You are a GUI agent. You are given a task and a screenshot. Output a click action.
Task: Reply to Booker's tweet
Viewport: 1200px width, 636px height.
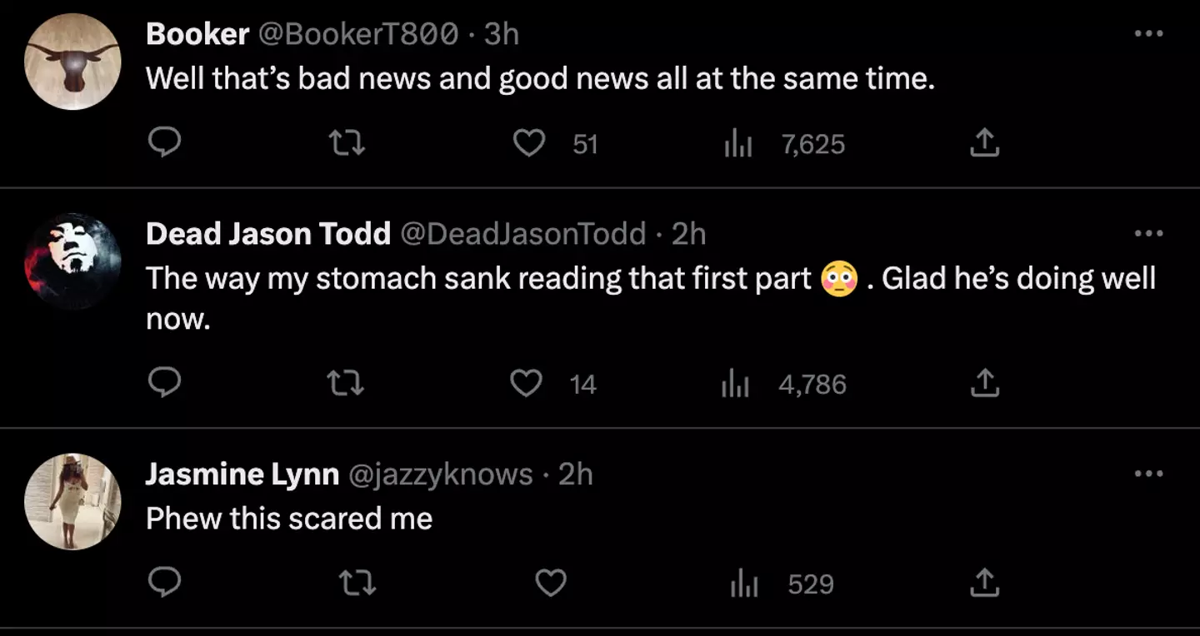pyautogui.click(x=164, y=144)
